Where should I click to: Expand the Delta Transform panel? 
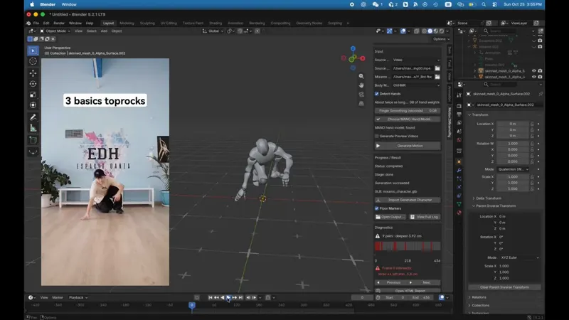489,198
